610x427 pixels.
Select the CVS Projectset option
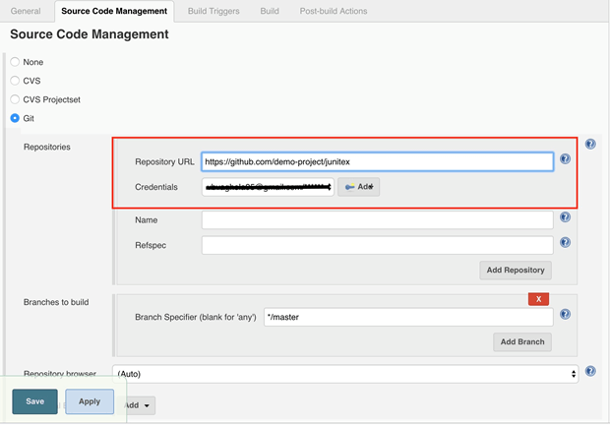coord(15,99)
